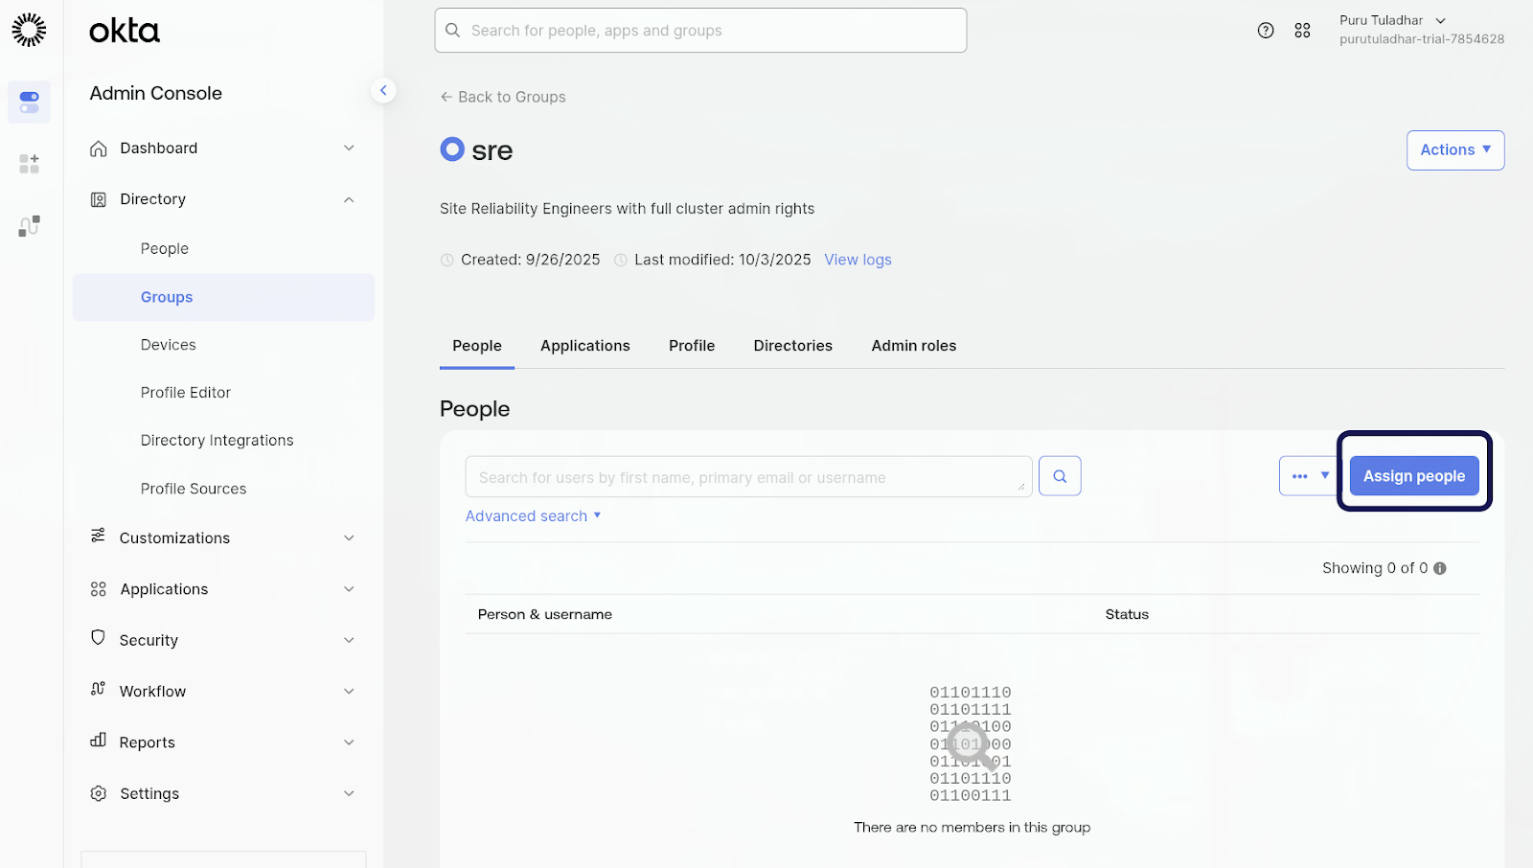Click the Assign people button
Viewport: 1533px width, 868px height.
coord(1413,476)
